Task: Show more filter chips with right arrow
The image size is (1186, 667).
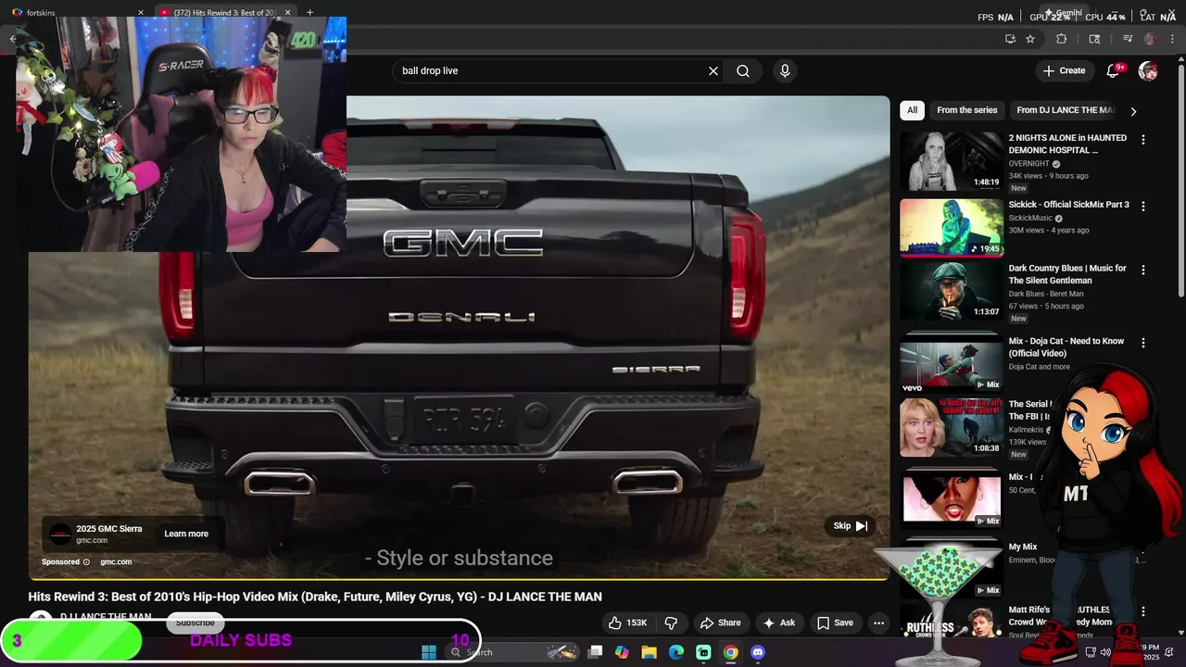Action: (1132, 111)
